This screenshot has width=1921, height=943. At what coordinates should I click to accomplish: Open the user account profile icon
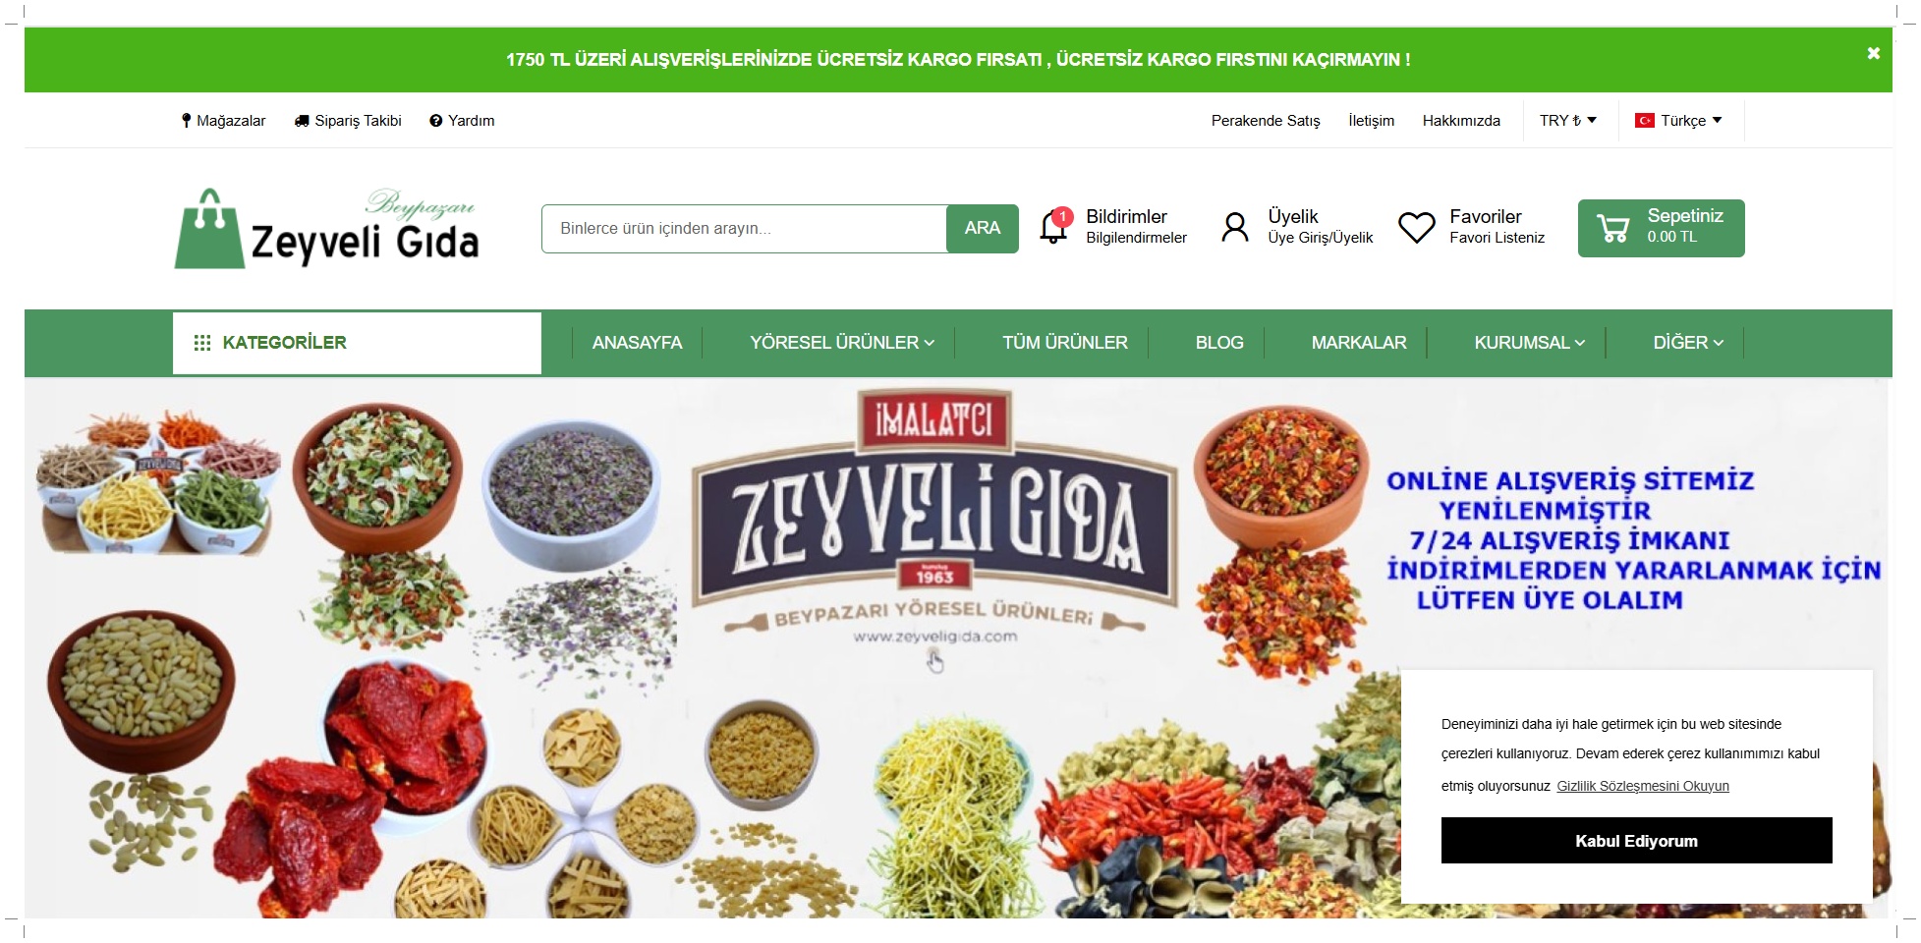click(x=1235, y=228)
